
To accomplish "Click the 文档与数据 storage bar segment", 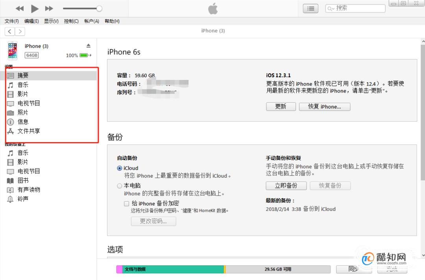I will pyautogui.click(x=173, y=269).
